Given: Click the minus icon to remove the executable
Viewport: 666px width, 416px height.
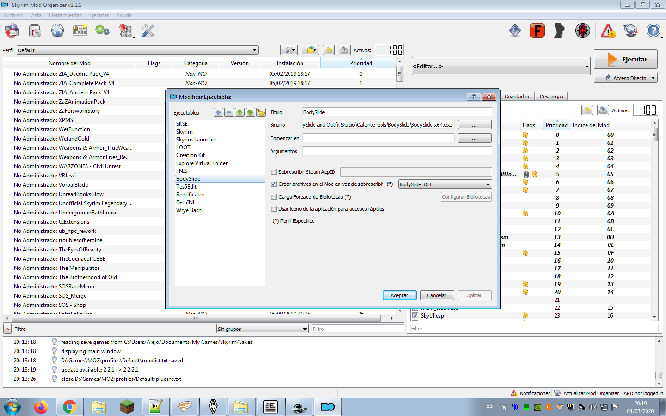Looking at the screenshot, I should tap(229, 112).
